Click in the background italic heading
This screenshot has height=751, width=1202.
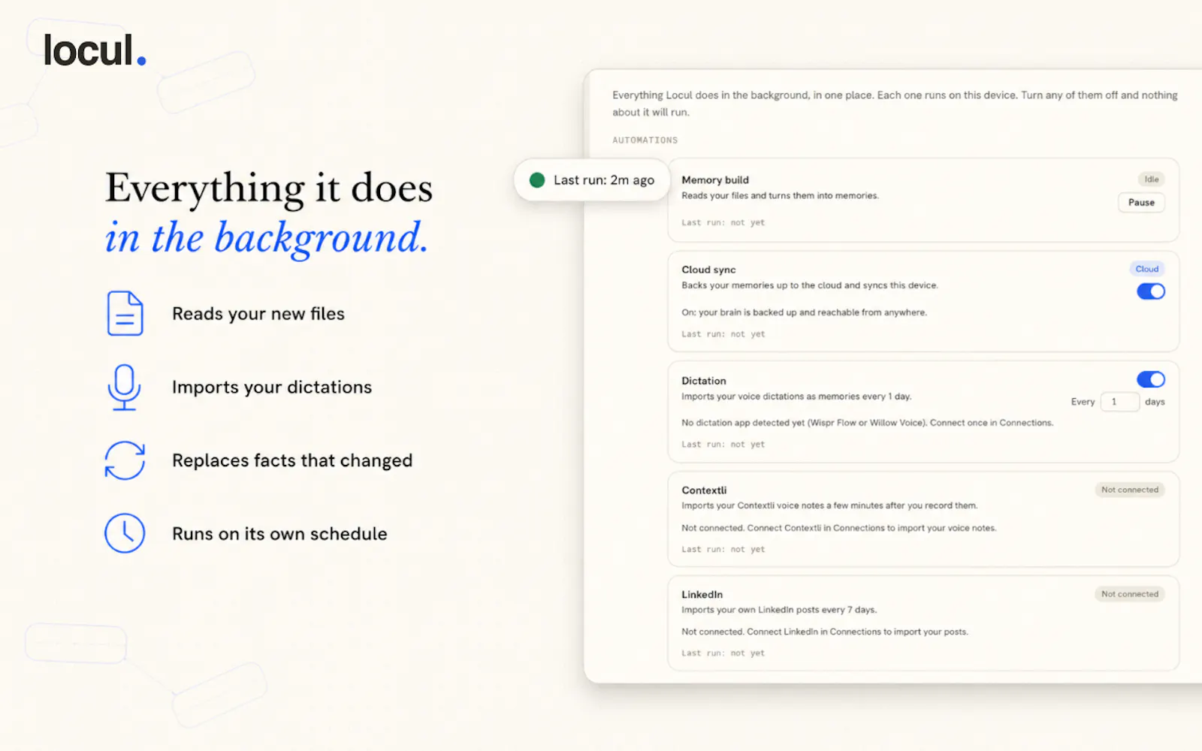pos(267,238)
